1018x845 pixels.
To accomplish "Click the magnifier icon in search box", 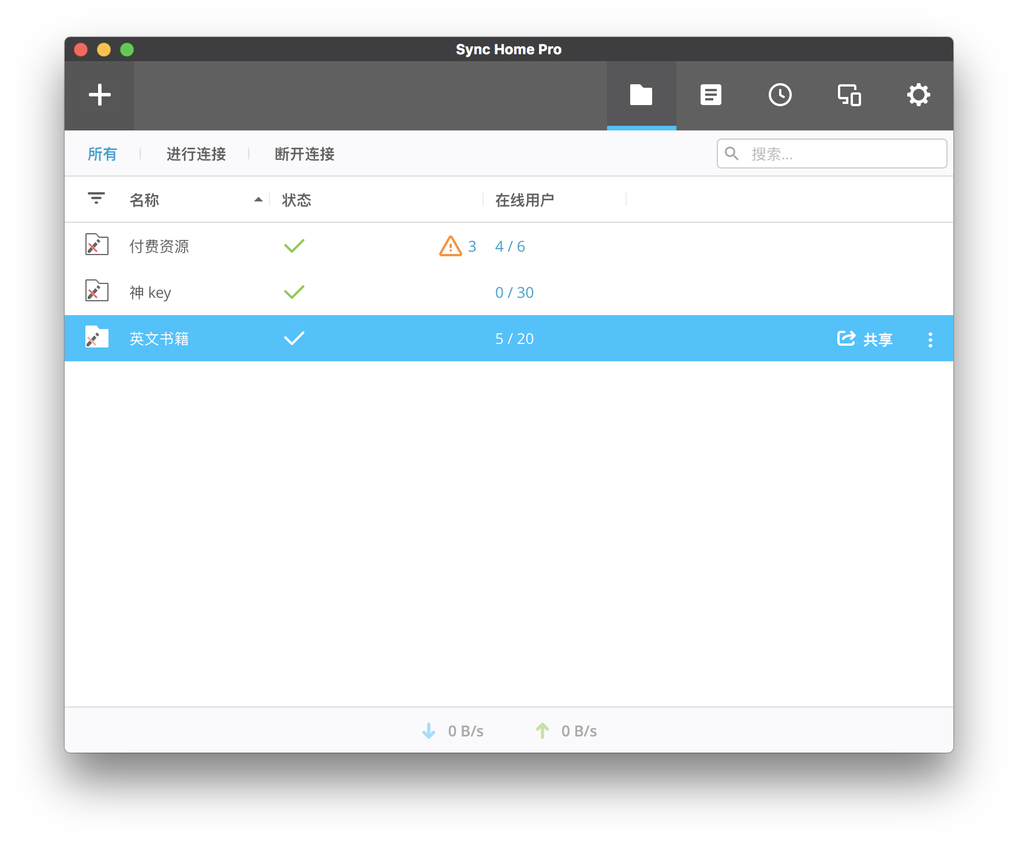I will (732, 154).
